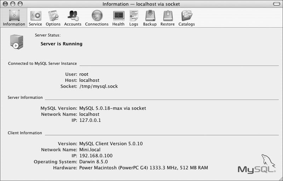Select the Information toolbar icon
The image size is (283, 181).
click(x=14, y=17)
